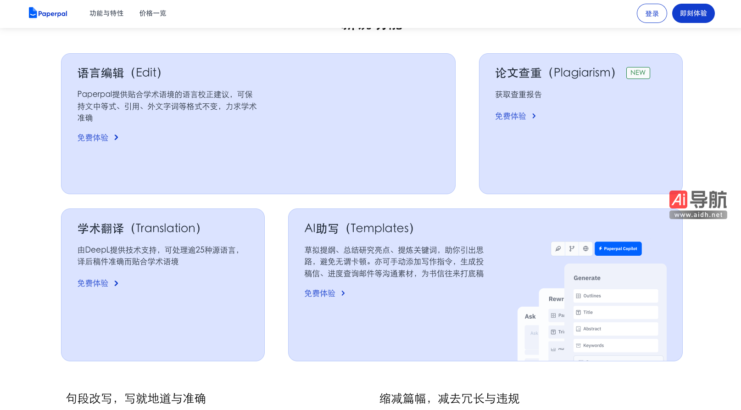
Task: Select the Outlines option under Generate
Action: click(x=615, y=296)
